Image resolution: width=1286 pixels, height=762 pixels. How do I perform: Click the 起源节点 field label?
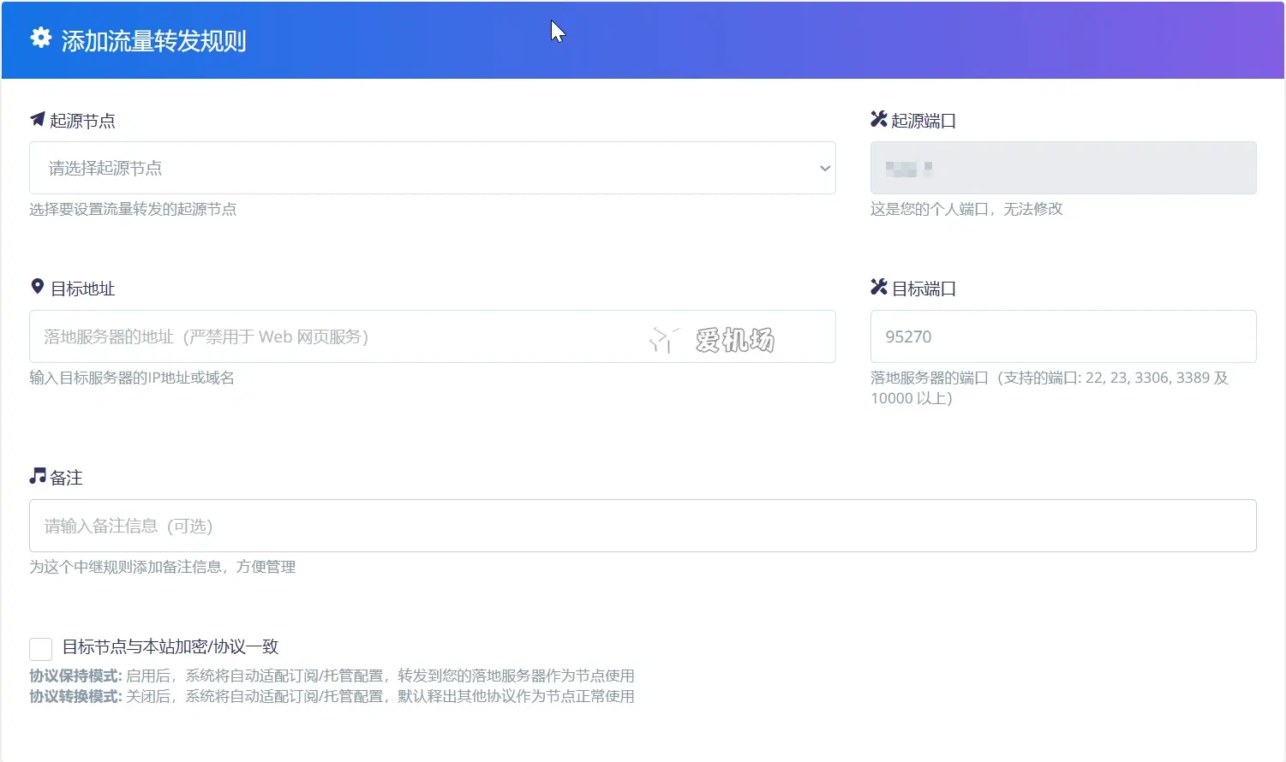pos(82,121)
